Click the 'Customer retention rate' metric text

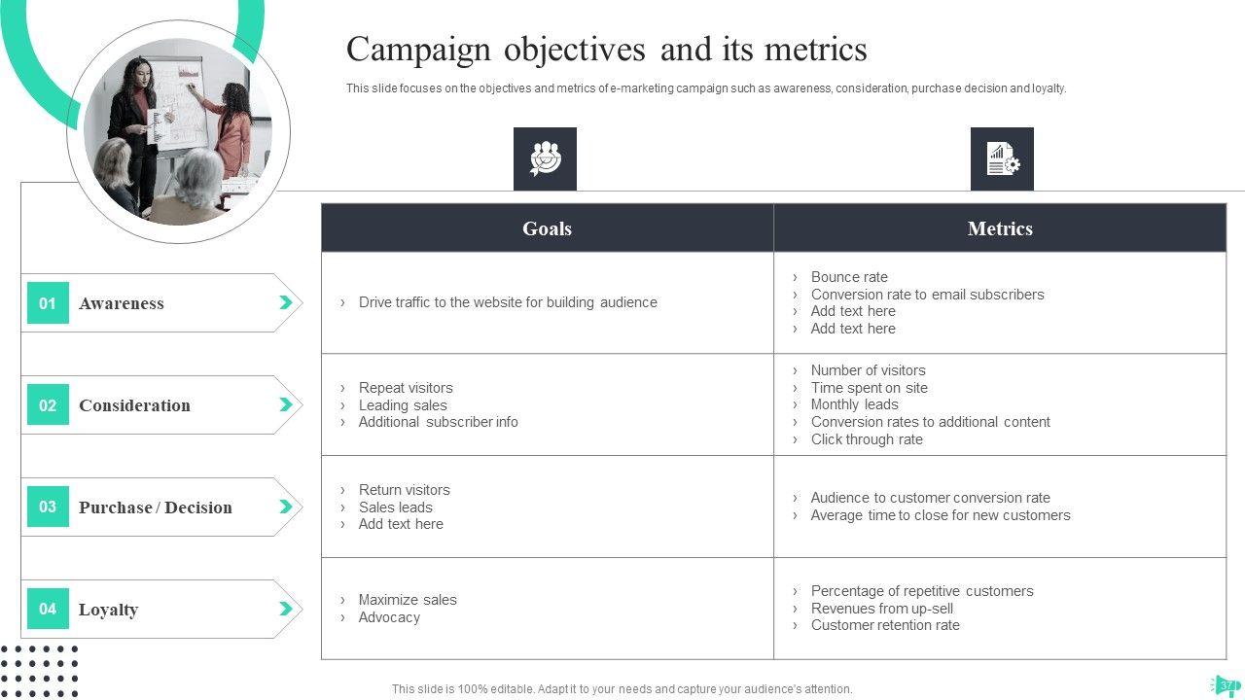[885, 625]
